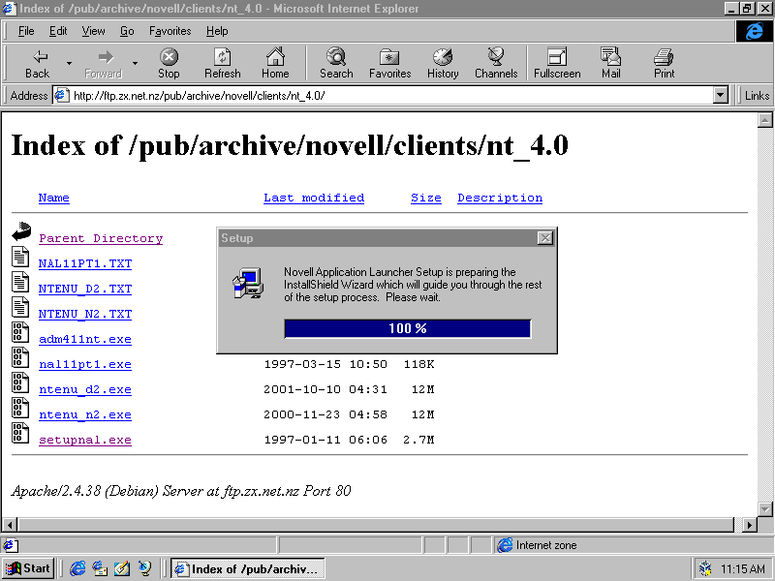Click the Show Desktop Quick Launch icon
Viewport: 775px width, 581px height.
(x=122, y=568)
